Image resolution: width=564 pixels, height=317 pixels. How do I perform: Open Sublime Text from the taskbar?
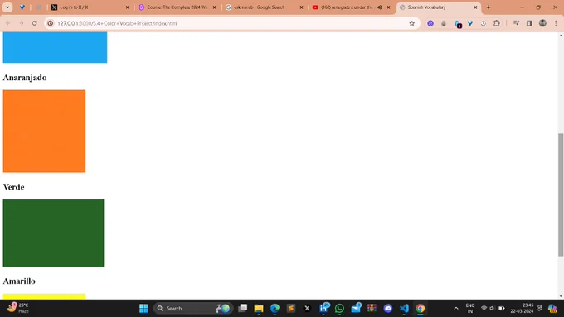(291, 308)
